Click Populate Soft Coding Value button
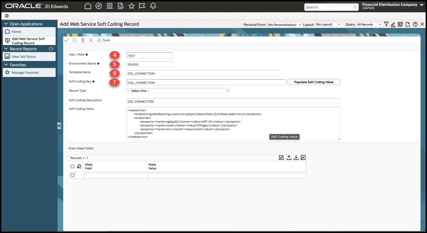Image resolution: width=427 pixels, height=233 pixels. (x=314, y=82)
